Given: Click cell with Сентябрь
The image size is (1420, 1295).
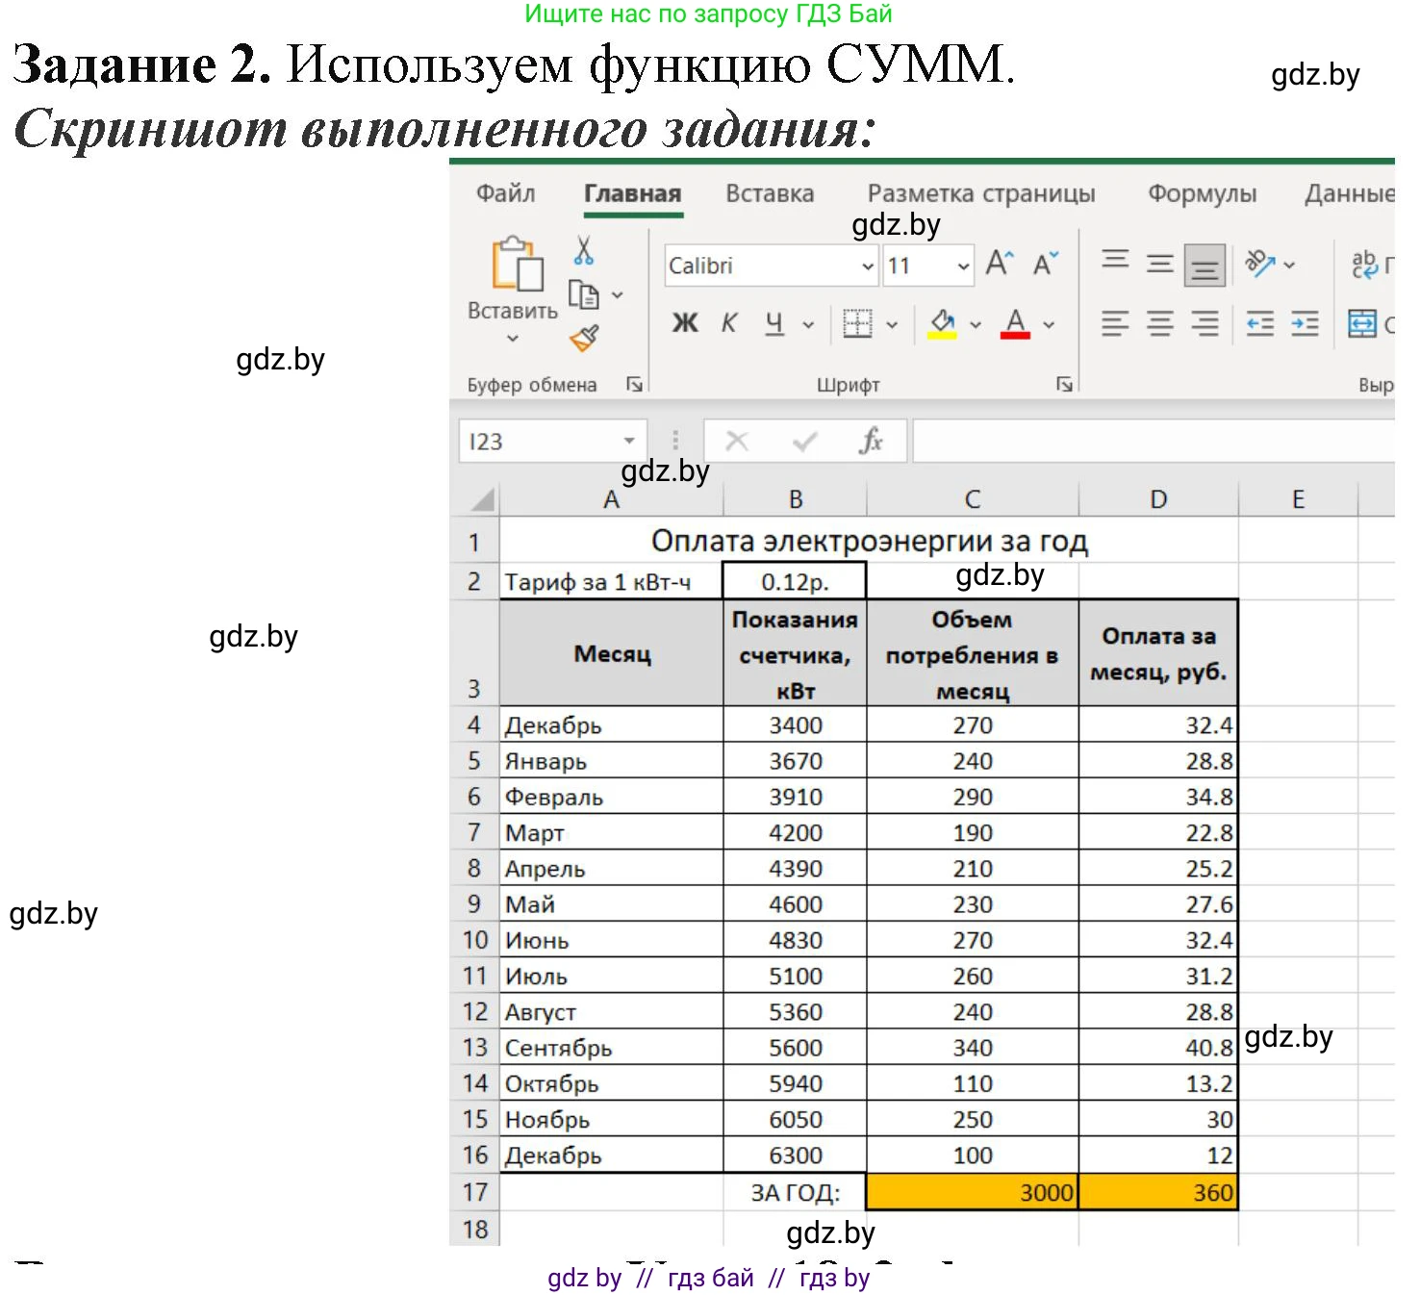Looking at the screenshot, I should pyautogui.click(x=611, y=1048).
